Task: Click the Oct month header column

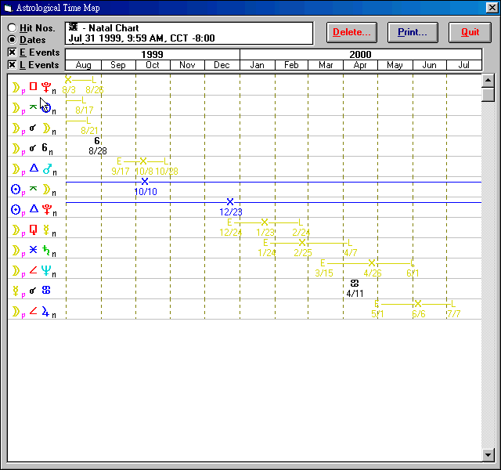Action: click(153, 65)
